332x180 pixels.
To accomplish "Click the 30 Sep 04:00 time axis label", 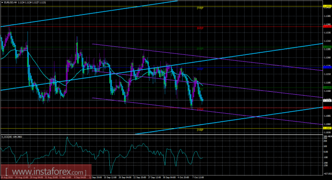I will coord(169,178).
